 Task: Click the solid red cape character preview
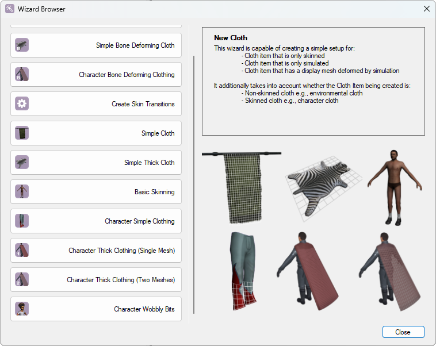[307, 271]
